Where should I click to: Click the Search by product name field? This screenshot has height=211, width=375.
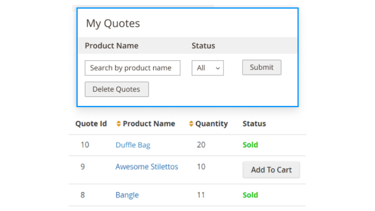[132, 68]
